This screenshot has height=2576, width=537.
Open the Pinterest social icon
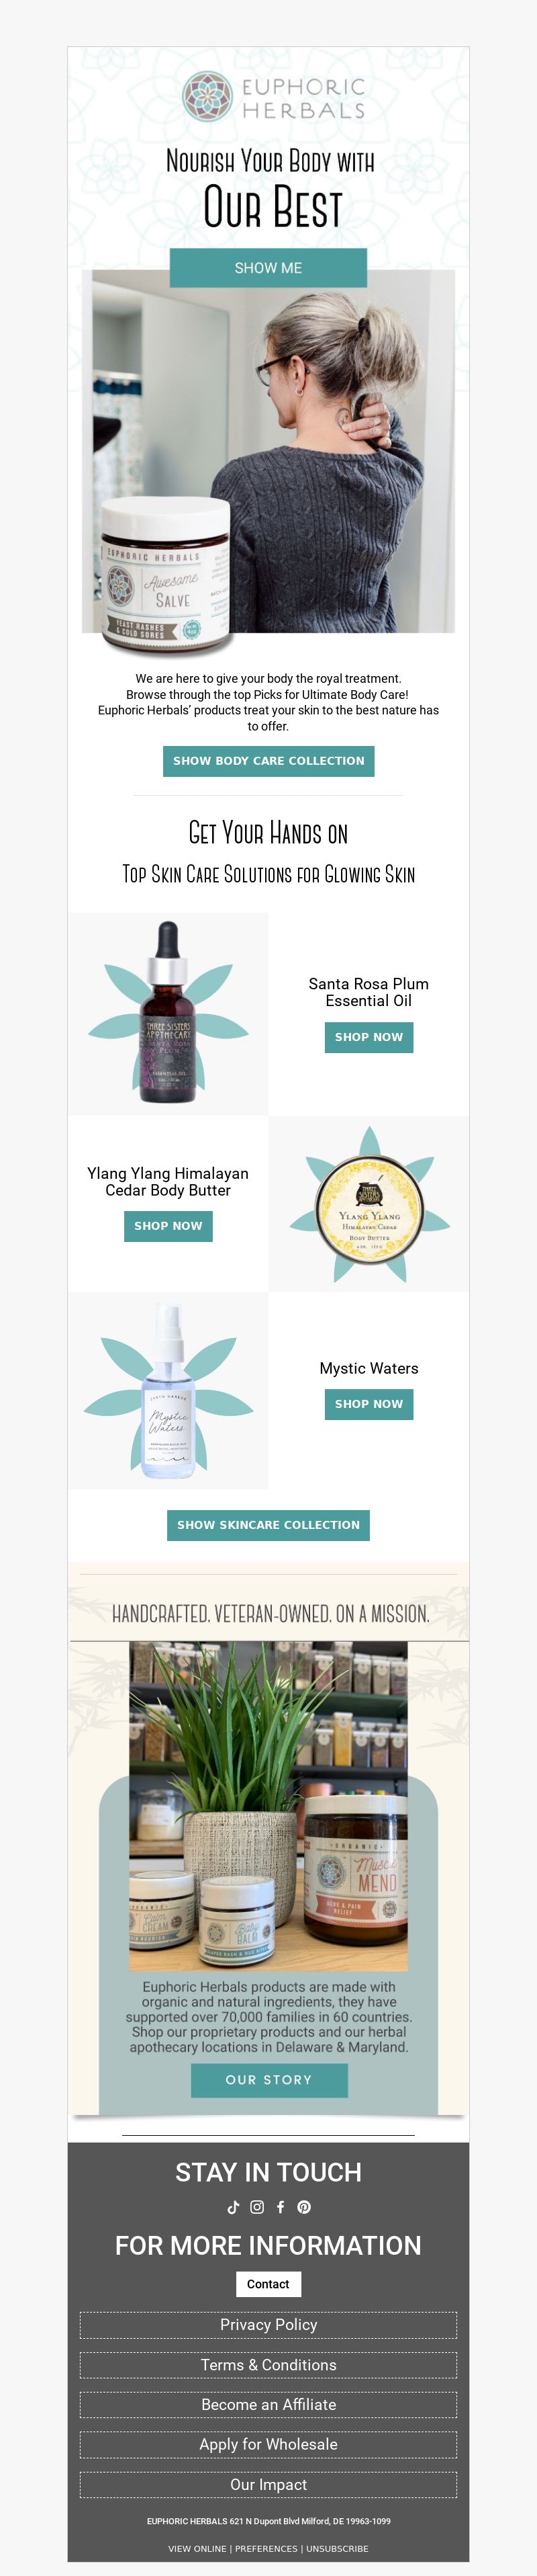[305, 2207]
